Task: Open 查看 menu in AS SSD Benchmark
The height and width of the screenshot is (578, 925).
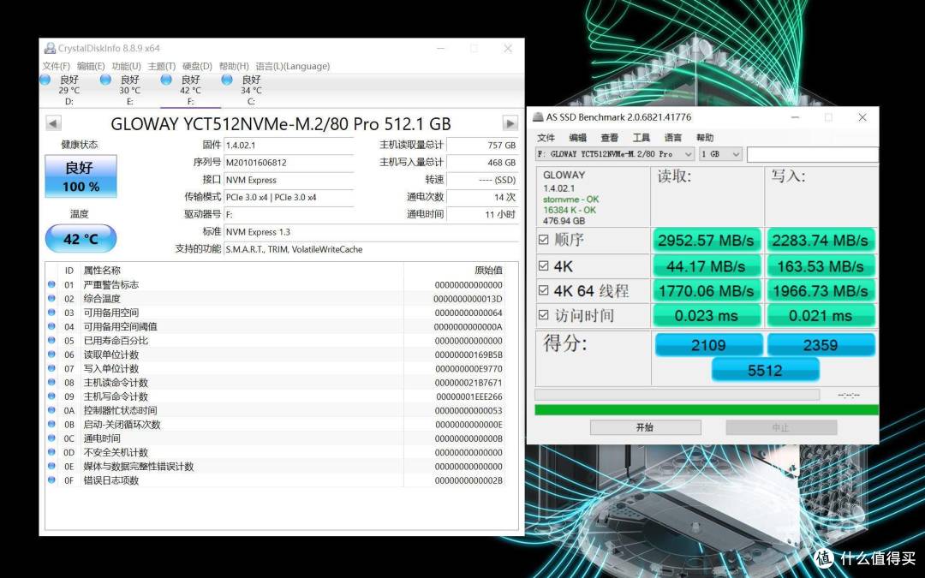Action: coord(610,137)
